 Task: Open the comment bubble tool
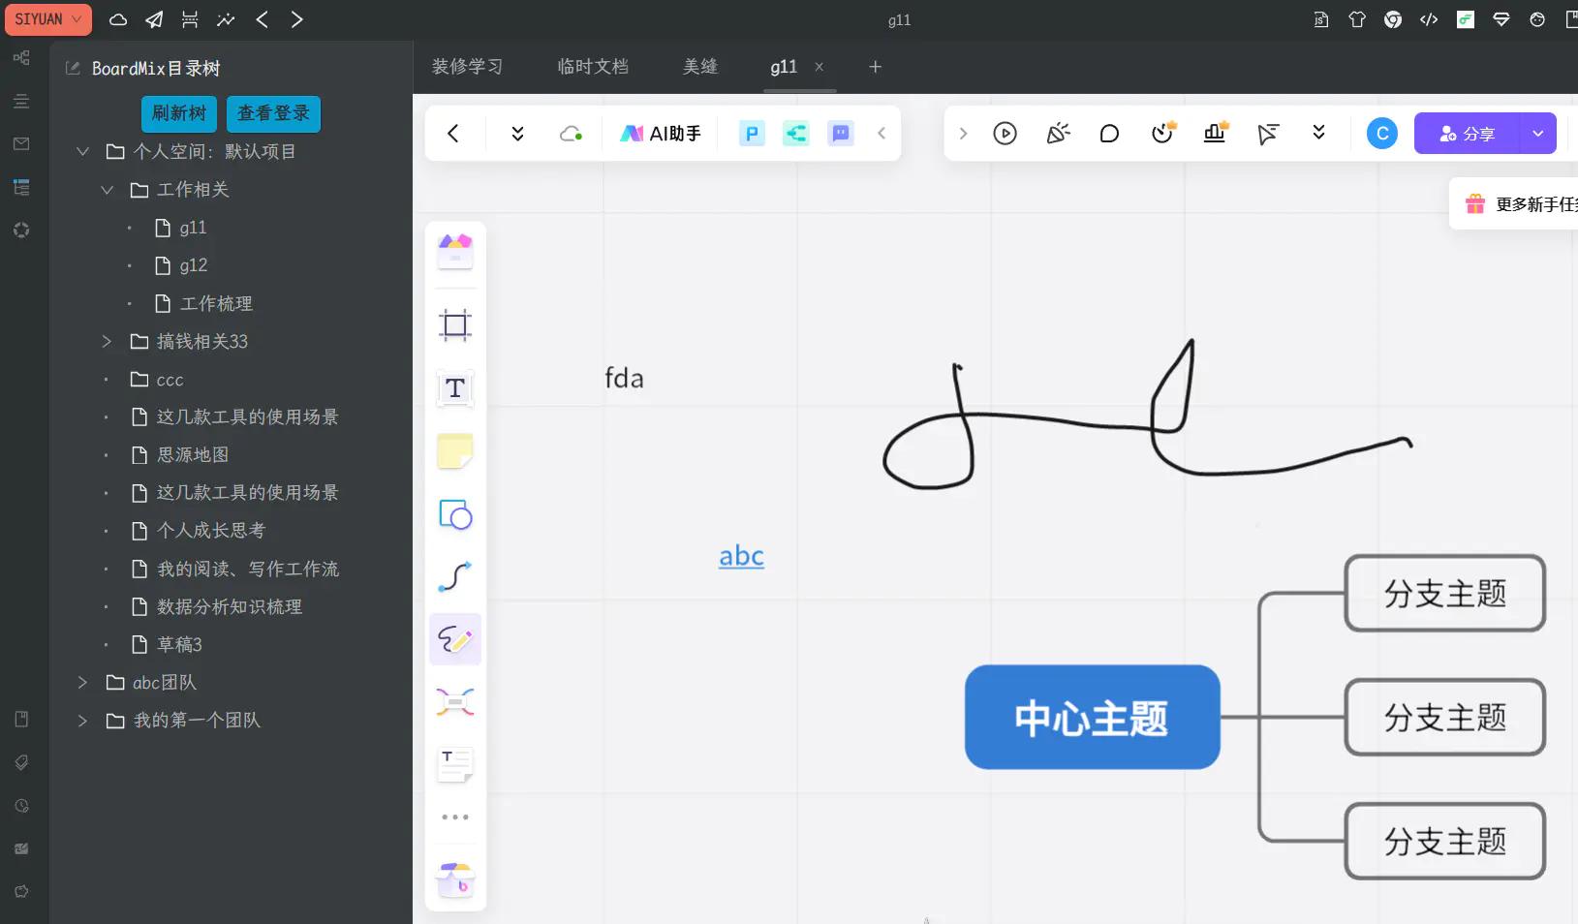point(1109,134)
